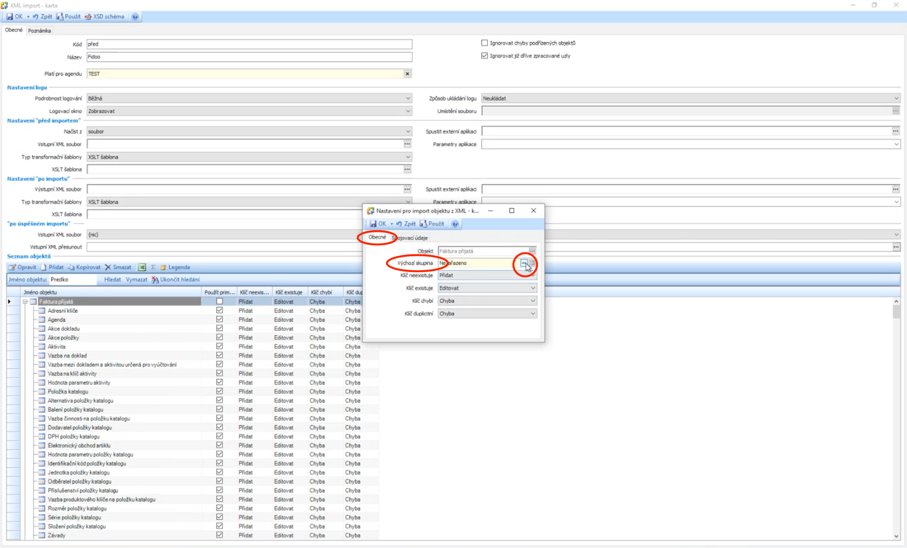Uncheck Použít prim. for Agenda row

click(219, 319)
